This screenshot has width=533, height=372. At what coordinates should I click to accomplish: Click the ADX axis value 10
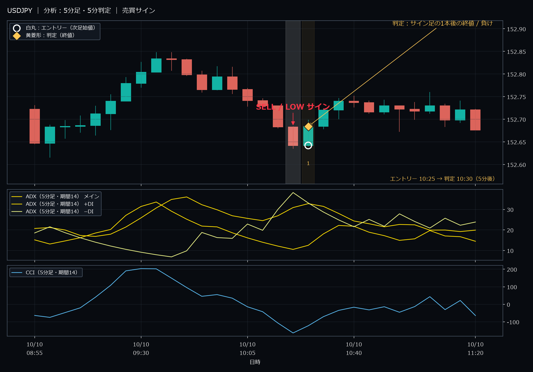[x=510, y=251]
